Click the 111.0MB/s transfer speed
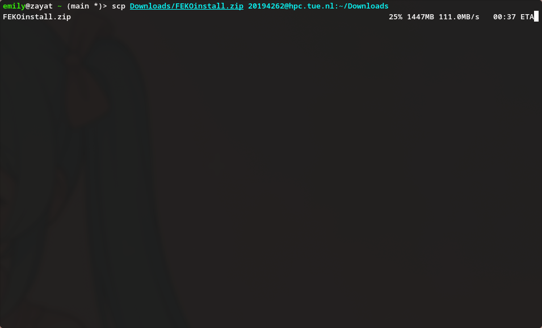The width and height of the screenshot is (542, 328). point(459,17)
